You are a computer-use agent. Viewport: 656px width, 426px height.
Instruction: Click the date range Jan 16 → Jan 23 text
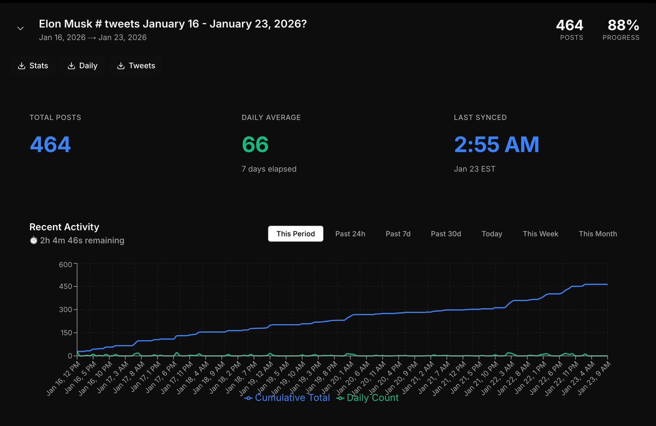(x=93, y=38)
